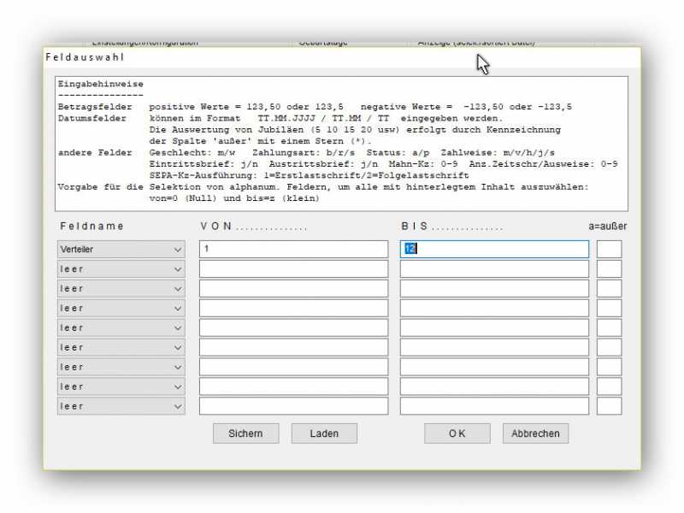The height and width of the screenshot is (513, 684).
Task: Select the a=außer box in the last row
Action: tap(609, 406)
